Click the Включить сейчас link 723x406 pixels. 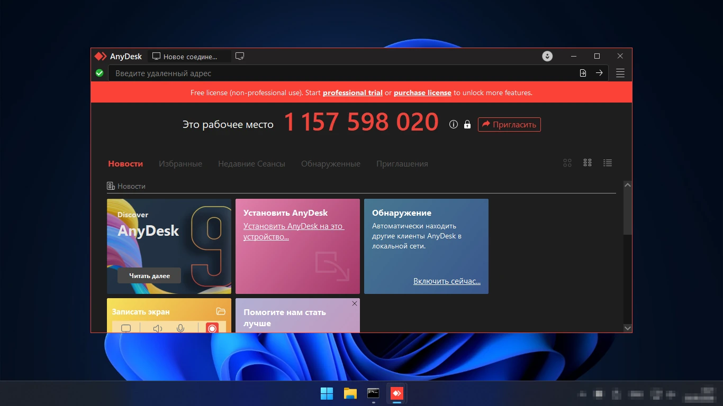point(447,281)
